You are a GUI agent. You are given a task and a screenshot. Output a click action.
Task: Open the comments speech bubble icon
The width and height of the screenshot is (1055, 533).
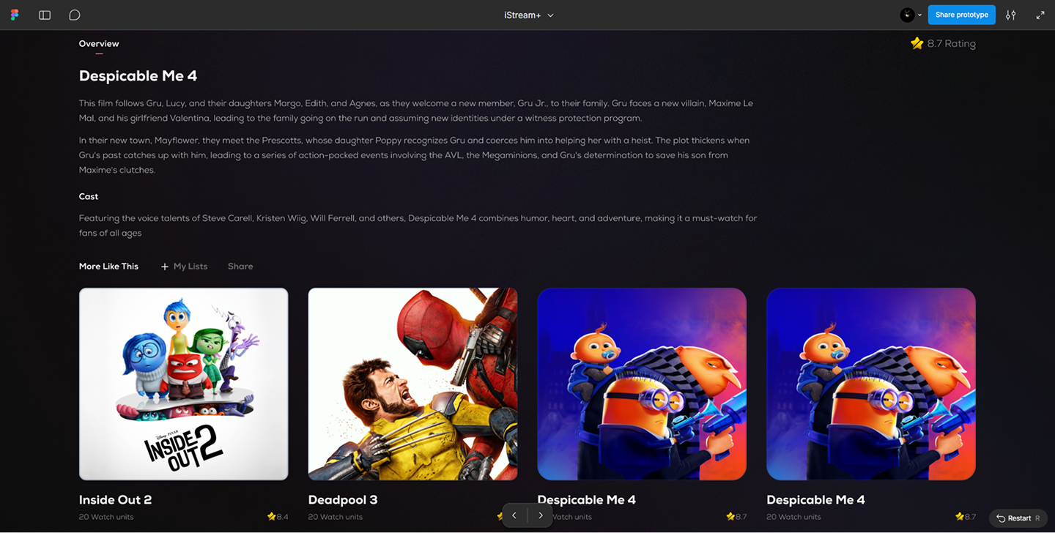point(75,15)
